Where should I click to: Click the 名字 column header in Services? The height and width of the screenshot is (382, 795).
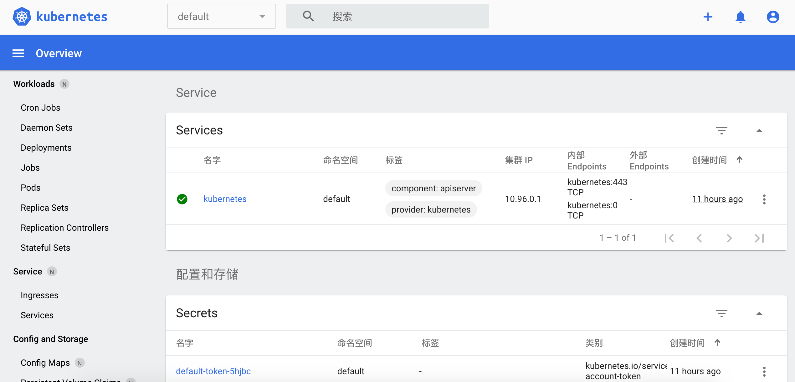pos(212,160)
